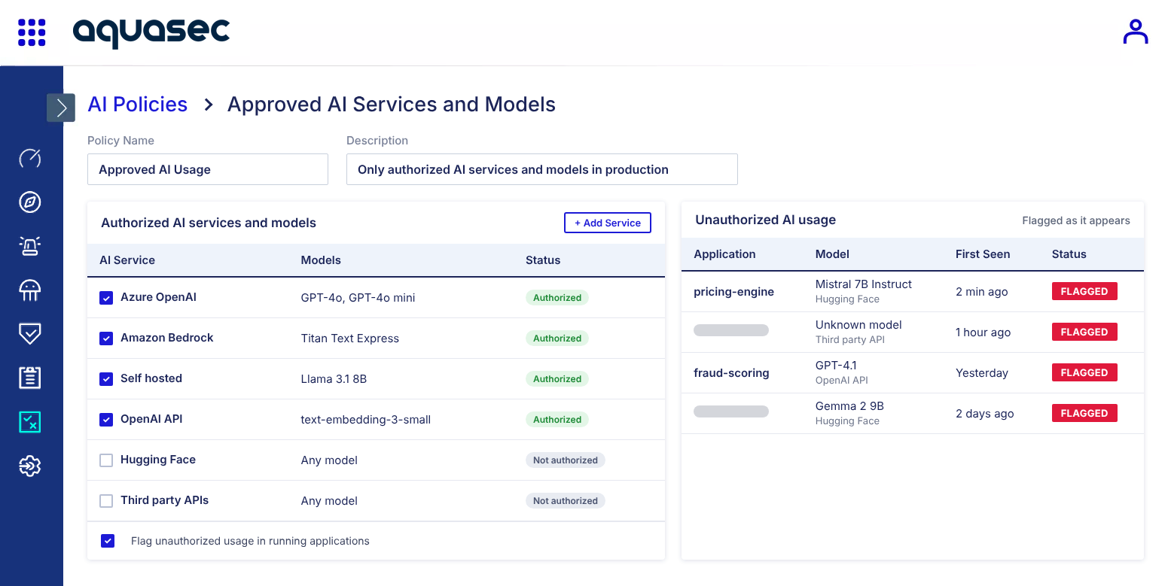Open the user profile icon
The height and width of the screenshot is (586, 1168).
click(x=1135, y=32)
